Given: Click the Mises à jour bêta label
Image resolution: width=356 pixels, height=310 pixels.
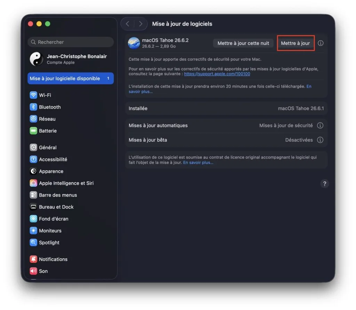Looking at the screenshot, I should click(148, 140).
